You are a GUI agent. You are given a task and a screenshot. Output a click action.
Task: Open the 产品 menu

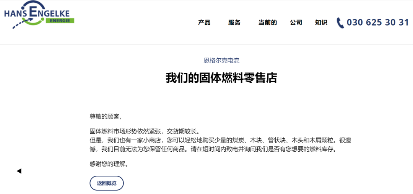204,22
